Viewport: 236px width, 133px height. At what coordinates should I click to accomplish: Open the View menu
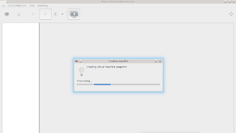point(32,6)
